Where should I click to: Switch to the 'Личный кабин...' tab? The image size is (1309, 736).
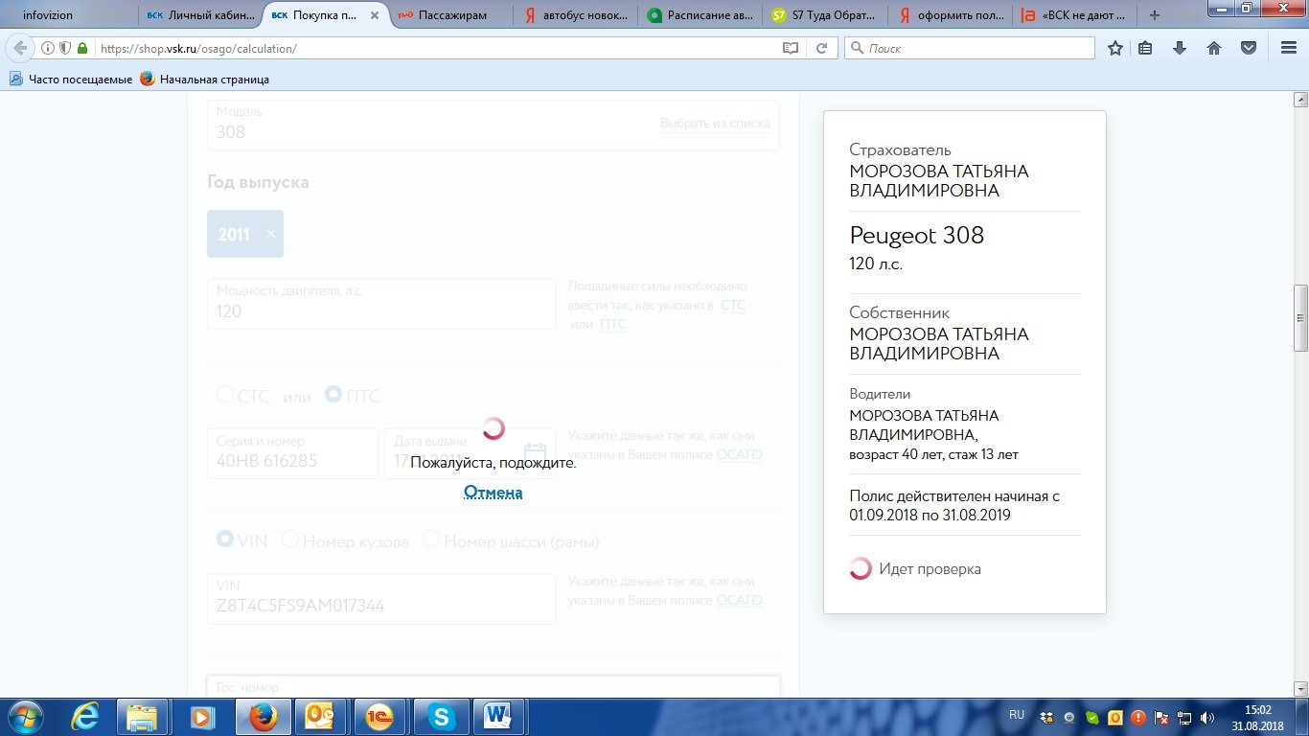(201, 15)
